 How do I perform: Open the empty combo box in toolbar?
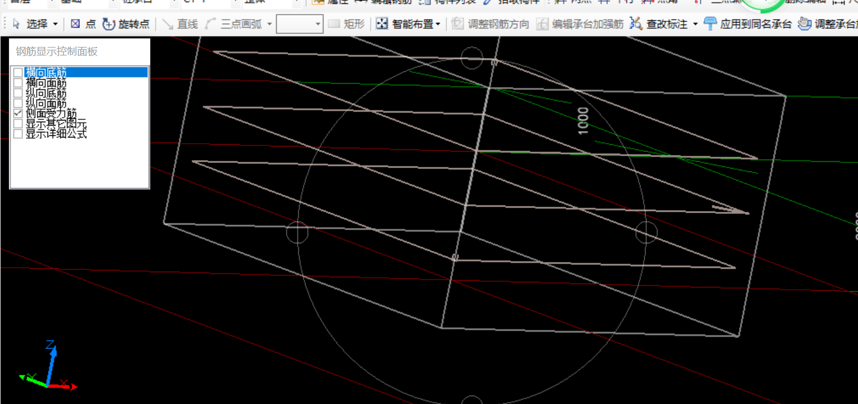[x=299, y=24]
